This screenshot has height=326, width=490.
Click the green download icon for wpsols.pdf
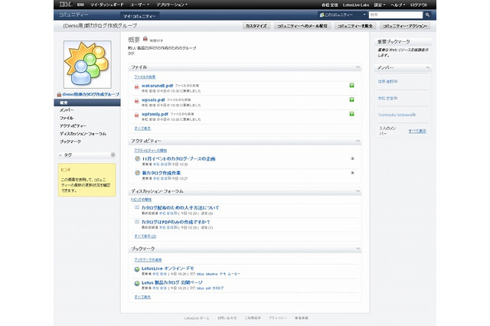pyautogui.click(x=351, y=99)
